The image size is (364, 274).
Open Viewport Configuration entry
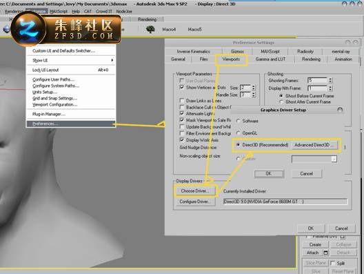[x=71, y=105]
